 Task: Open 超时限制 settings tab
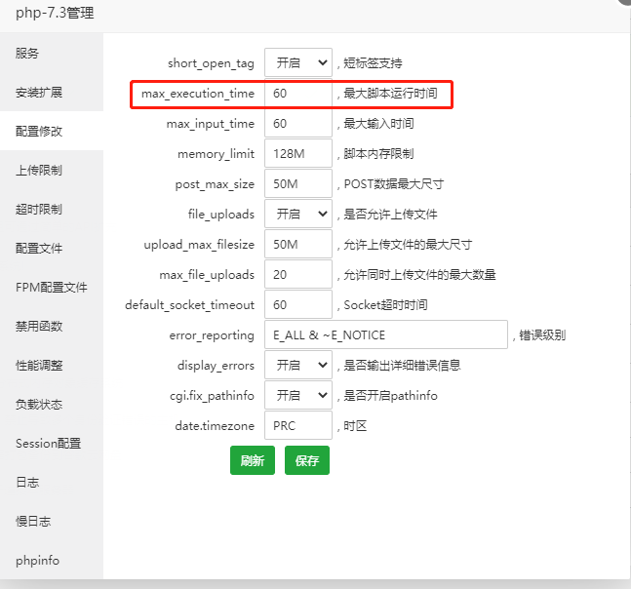[x=39, y=210]
